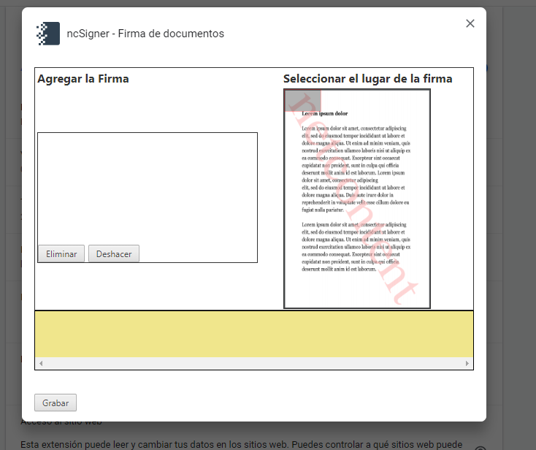Click the 'Agregar la Firma' heading
The image size is (536, 450).
[x=83, y=79]
